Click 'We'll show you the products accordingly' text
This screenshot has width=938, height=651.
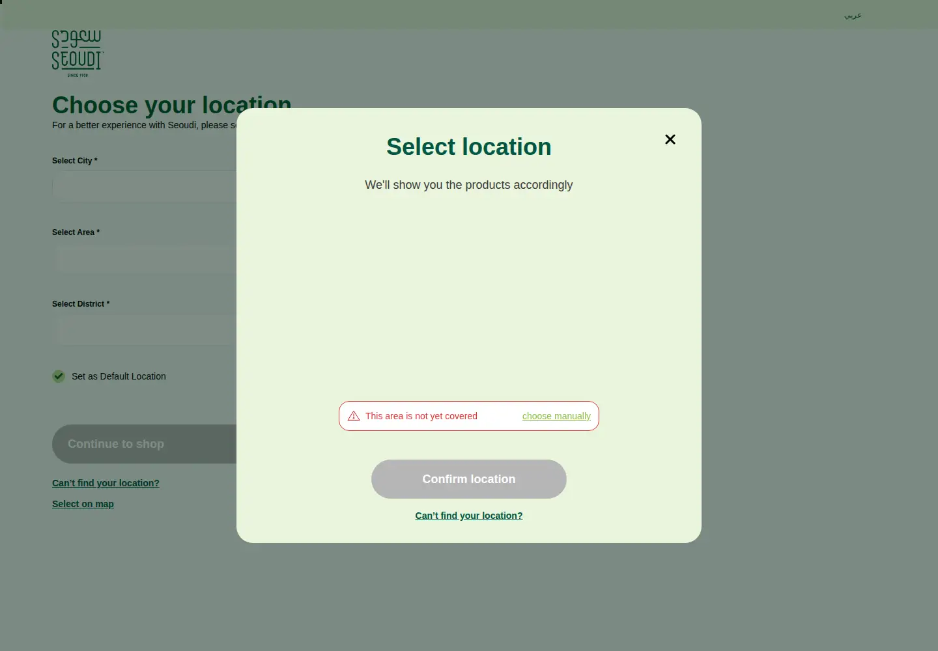tap(469, 185)
